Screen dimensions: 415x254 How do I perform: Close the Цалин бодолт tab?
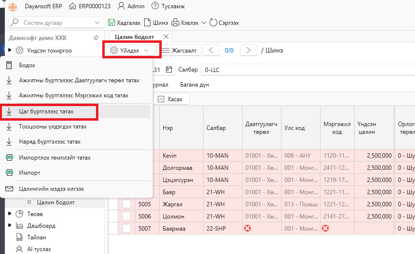point(166,36)
